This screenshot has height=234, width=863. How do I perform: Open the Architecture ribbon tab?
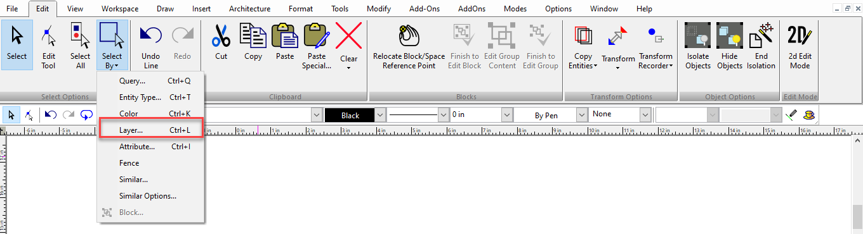(249, 9)
